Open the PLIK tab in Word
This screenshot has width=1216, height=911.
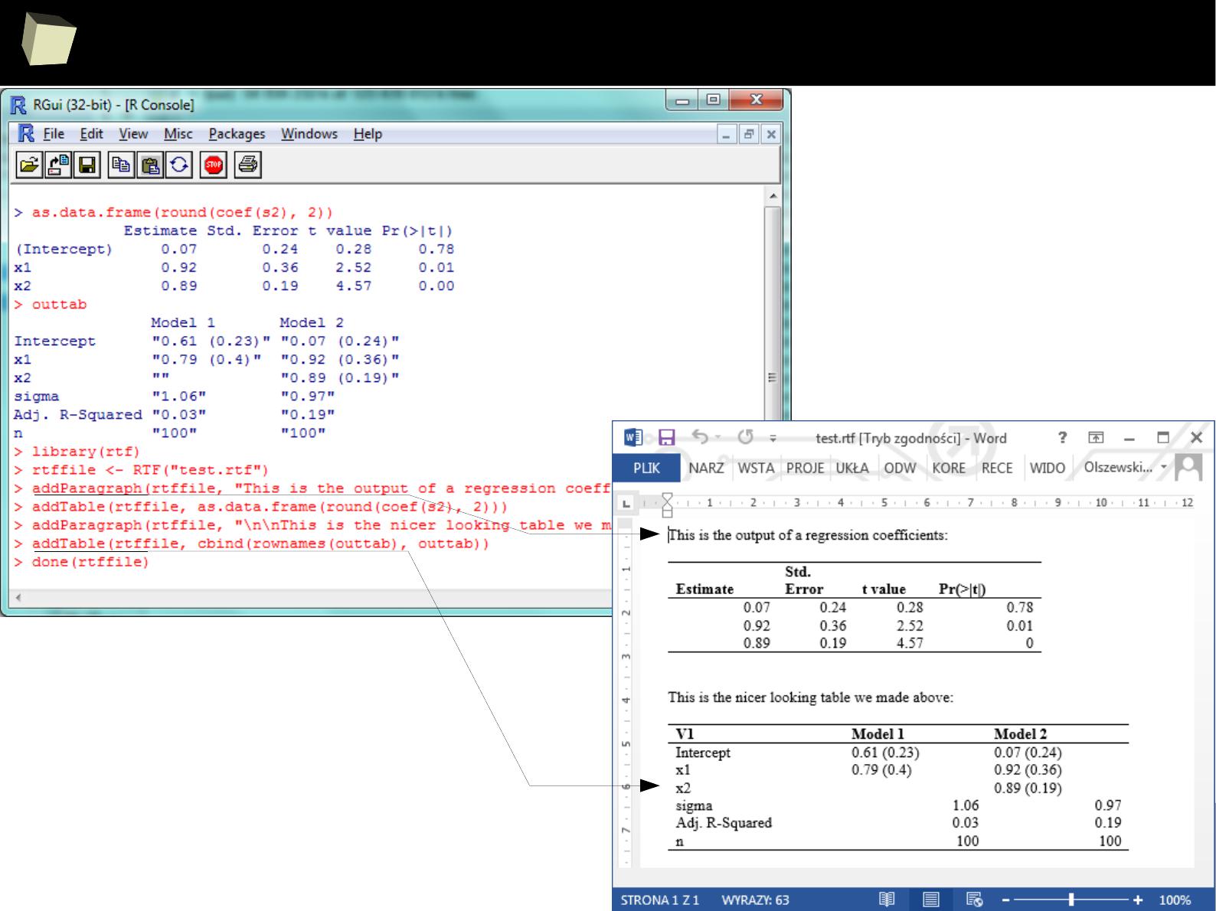point(646,468)
